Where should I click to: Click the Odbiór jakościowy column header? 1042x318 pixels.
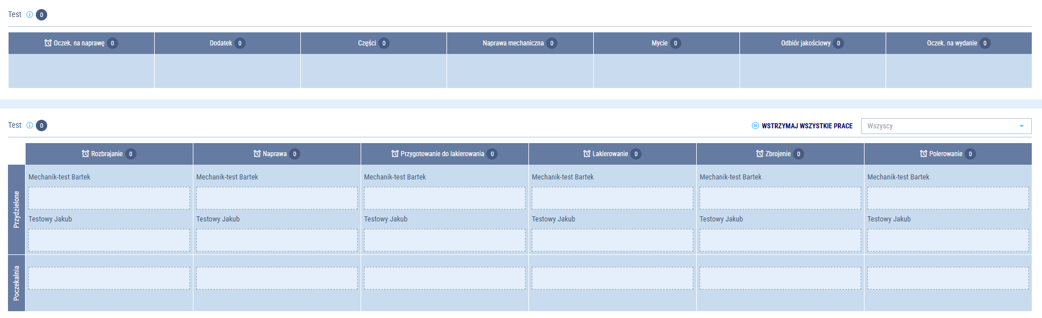pos(805,43)
